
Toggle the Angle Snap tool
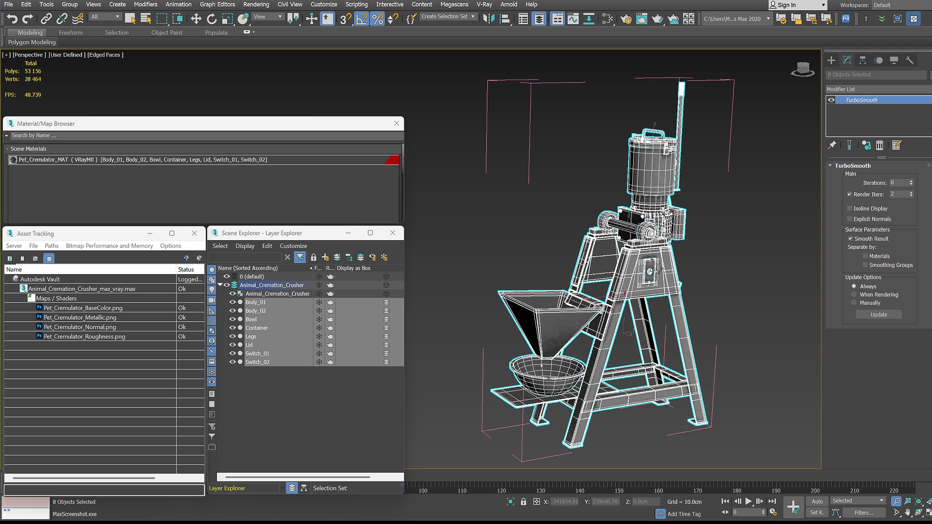point(362,19)
